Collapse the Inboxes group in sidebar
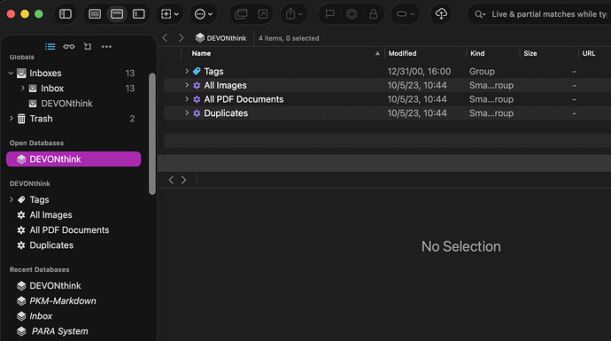 11,73
